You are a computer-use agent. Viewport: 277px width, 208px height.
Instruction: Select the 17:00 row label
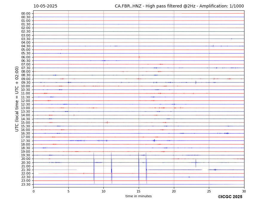26,137
